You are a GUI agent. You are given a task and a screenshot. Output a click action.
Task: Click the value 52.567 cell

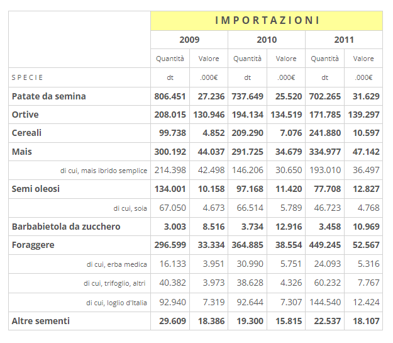tap(363, 245)
